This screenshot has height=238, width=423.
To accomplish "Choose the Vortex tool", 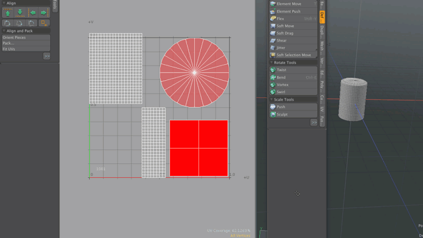I will pyautogui.click(x=293, y=85).
